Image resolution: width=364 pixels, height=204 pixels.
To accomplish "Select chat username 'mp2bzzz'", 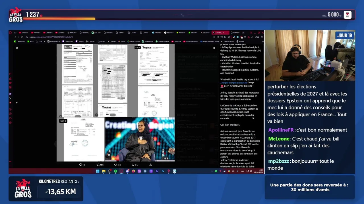I will click(x=279, y=161).
